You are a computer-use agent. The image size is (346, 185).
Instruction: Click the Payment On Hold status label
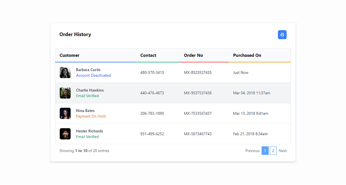[91, 116]
